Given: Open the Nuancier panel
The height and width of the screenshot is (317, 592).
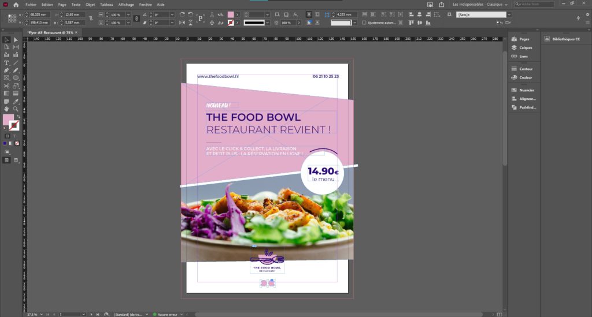Looking at the screenshot, I should pos(526,90).
